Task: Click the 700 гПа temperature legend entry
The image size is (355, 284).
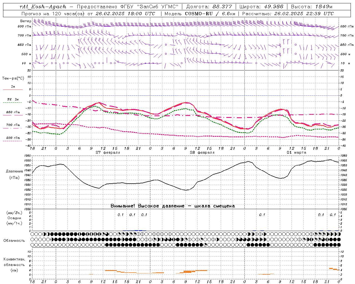Action: tap(13, 125)
